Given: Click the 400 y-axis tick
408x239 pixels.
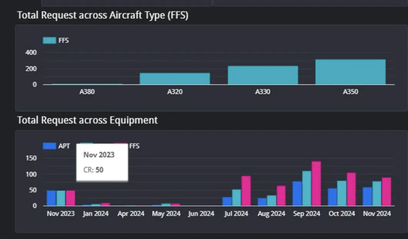Looking at the screenshot, I should click(x=31, y=53).
